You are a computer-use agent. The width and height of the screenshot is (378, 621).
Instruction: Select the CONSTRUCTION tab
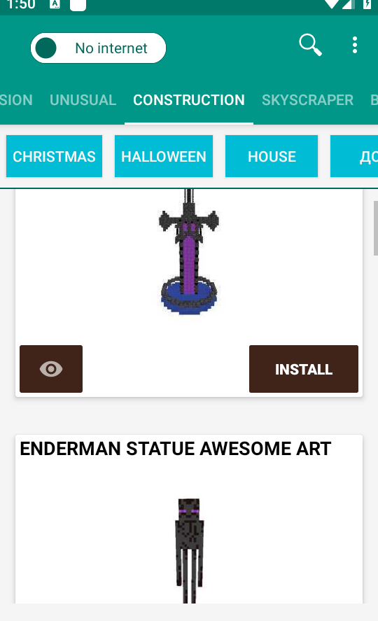(189, 100)
